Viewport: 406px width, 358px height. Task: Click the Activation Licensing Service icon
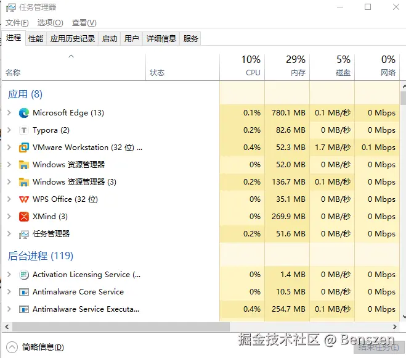(24, 275)
